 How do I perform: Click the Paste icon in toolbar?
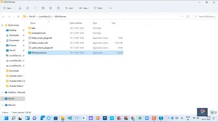click(35, 8)
